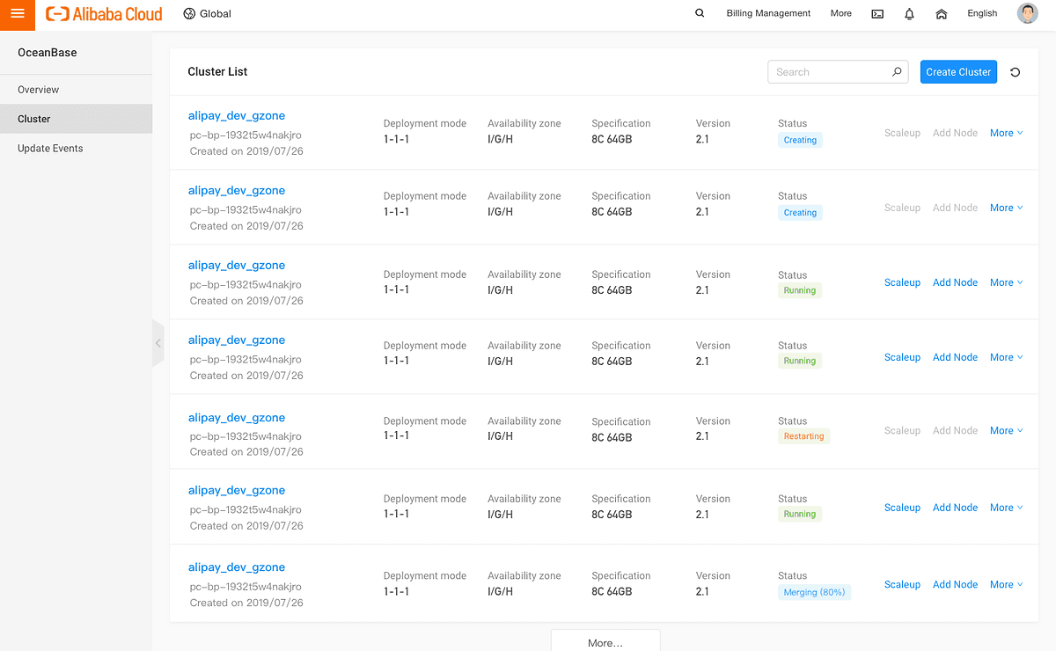Expand More dropdown in the Merging (80%) row
Viewport: 1056px width, 651px height.
tap(1007, 585)
